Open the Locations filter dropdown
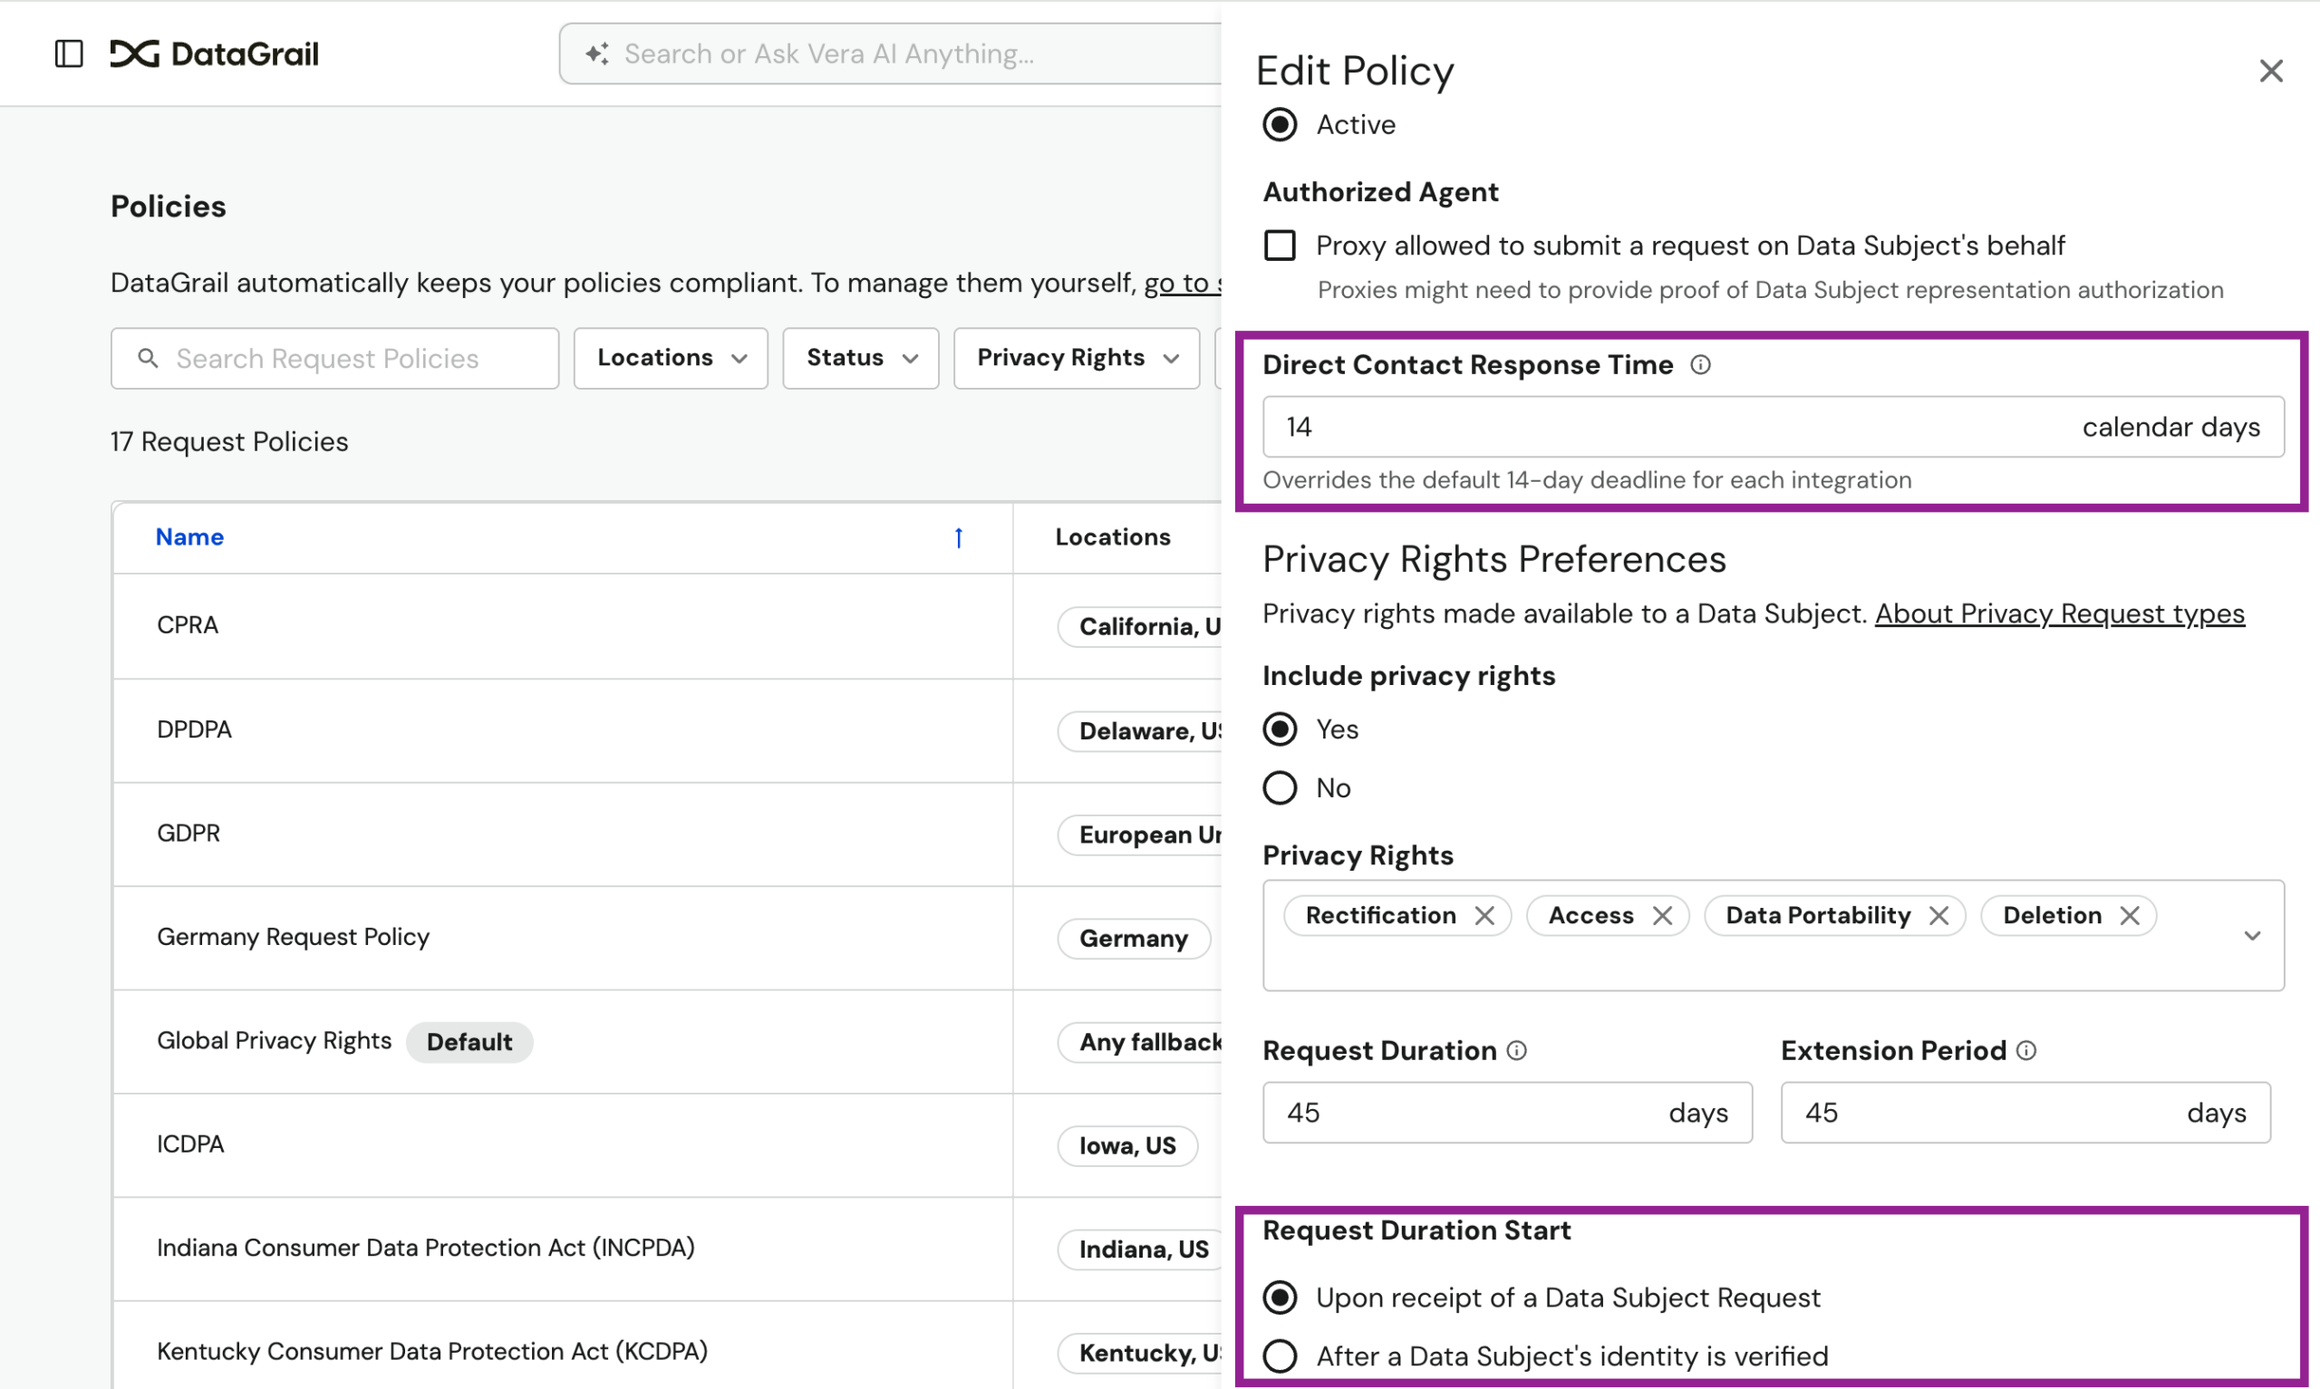Image resolution: width=2320 pixels, height=1389 pixels. tap(670, 358)
